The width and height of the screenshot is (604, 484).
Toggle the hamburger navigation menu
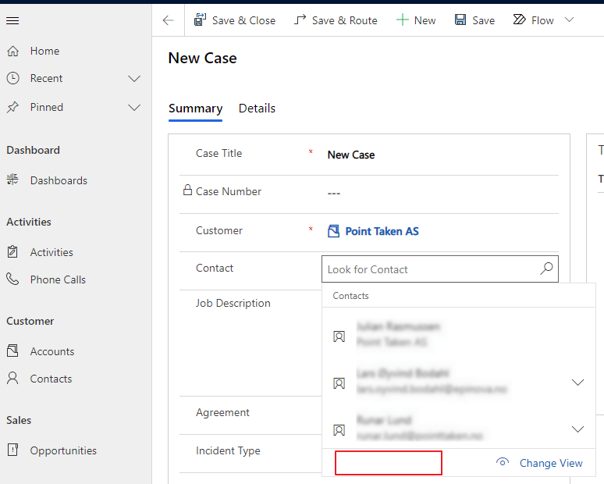pos(12,21)
